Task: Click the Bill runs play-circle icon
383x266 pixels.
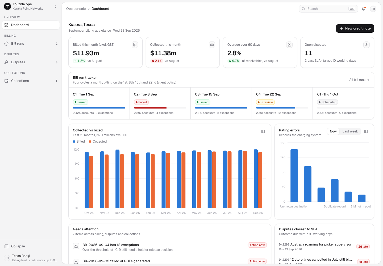Action: 6,44
